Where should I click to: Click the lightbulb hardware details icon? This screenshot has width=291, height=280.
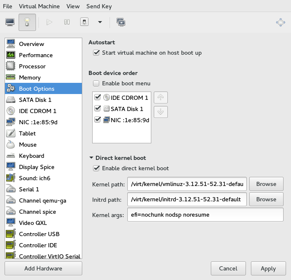pos(27,22)
